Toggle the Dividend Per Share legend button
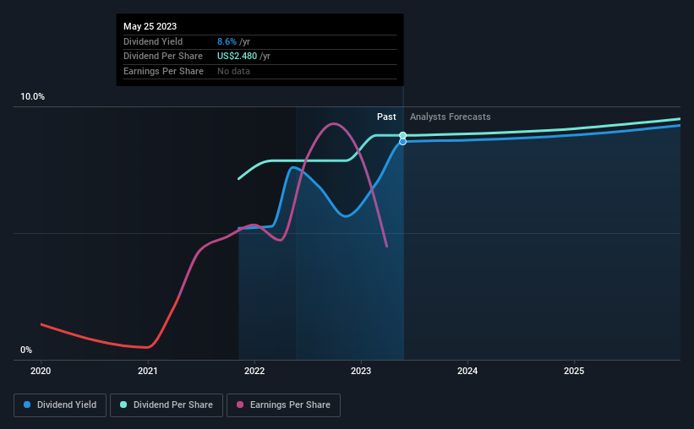Viewport: 694px width, 429px height. 167,405
